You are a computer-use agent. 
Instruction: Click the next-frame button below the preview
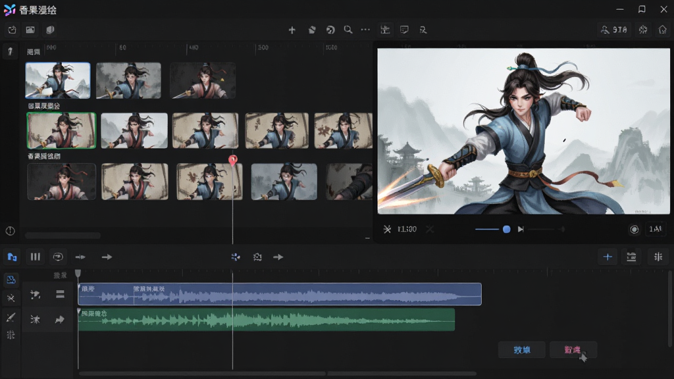point(521,229)
